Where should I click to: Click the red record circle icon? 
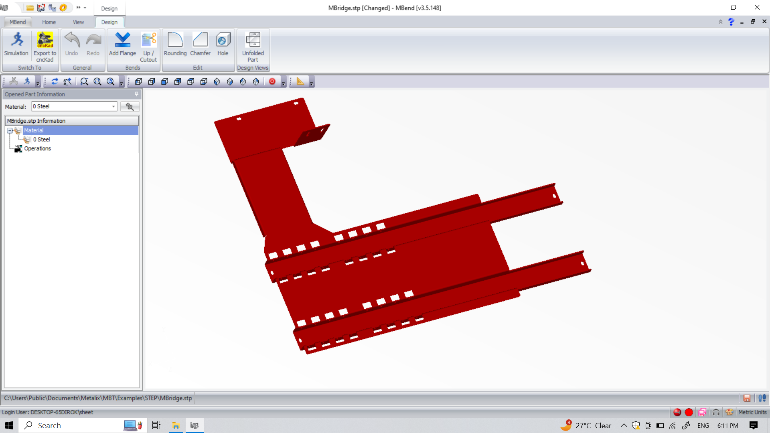point(272,81)
